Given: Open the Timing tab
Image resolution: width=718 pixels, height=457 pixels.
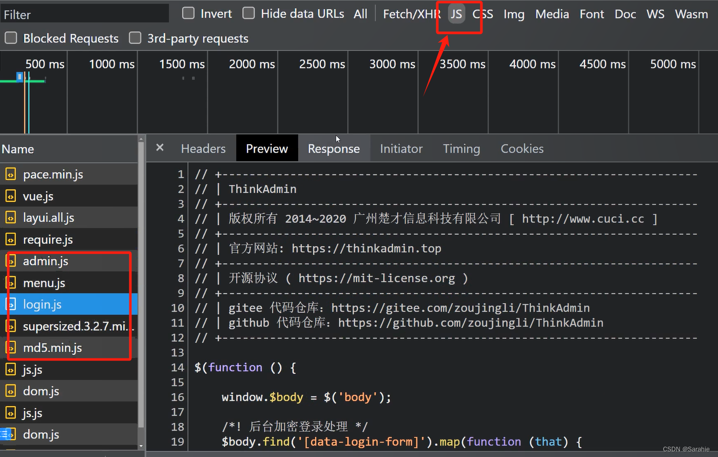Looking at the screenshot, I should click(x=461, y=148).
